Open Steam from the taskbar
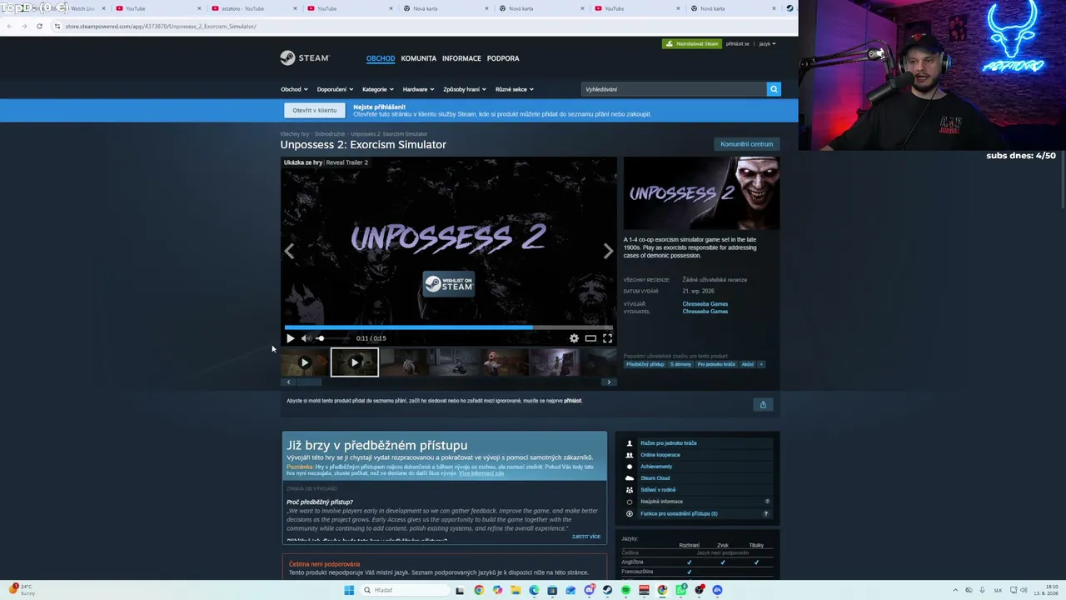Screen dimensions: 1066x600 pyautogui.click(x=607, y=590)
